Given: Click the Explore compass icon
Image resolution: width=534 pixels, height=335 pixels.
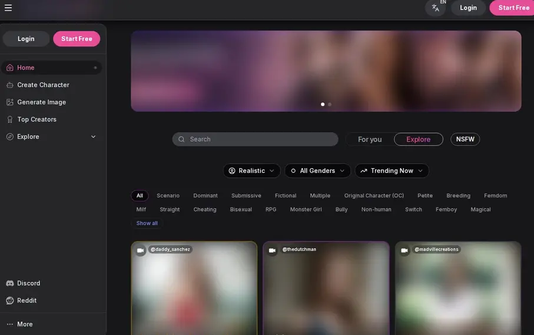Looking at the screenshot, I should 10,137.
